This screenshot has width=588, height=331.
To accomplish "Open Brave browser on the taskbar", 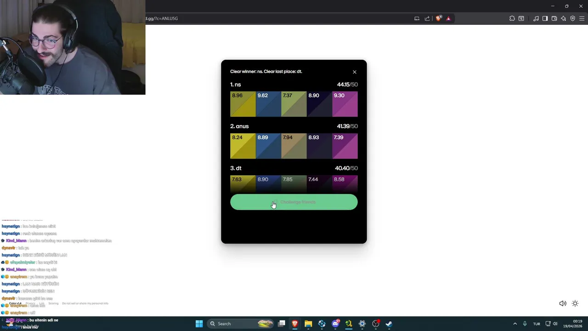I will click(x=295, y=324).
